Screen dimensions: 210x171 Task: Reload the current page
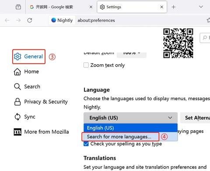[30, 20]
